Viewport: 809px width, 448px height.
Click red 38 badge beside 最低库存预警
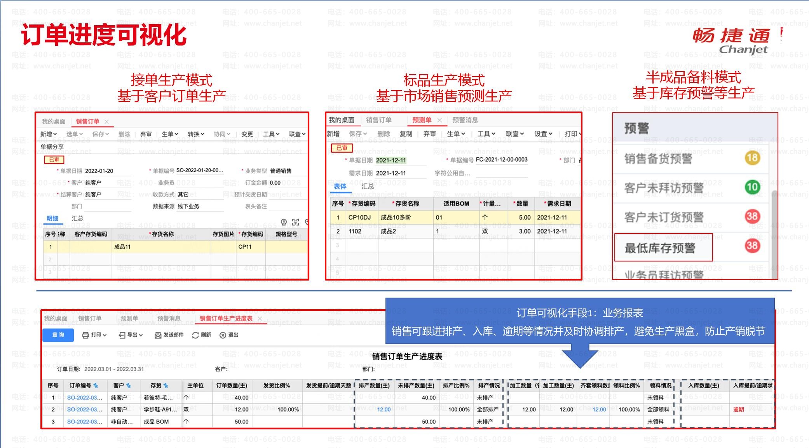[752, 246]
